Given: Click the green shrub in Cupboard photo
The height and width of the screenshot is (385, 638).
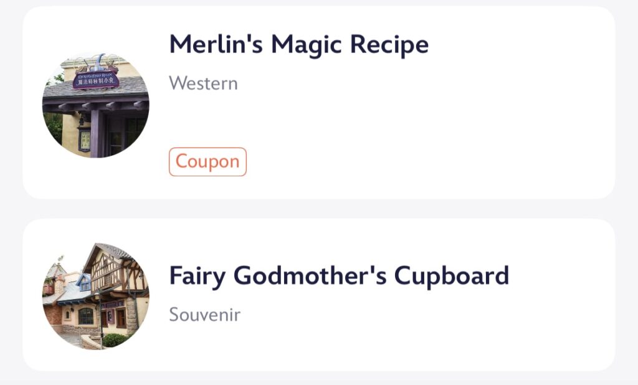Looking at the screenshot, I should point(115,340).
